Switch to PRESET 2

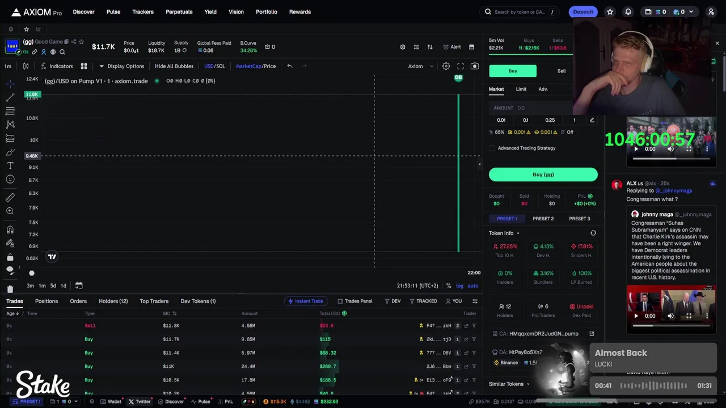point(543,219)
